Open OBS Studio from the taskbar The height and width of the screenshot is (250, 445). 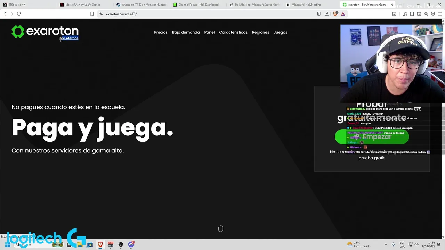coord(121,244)
